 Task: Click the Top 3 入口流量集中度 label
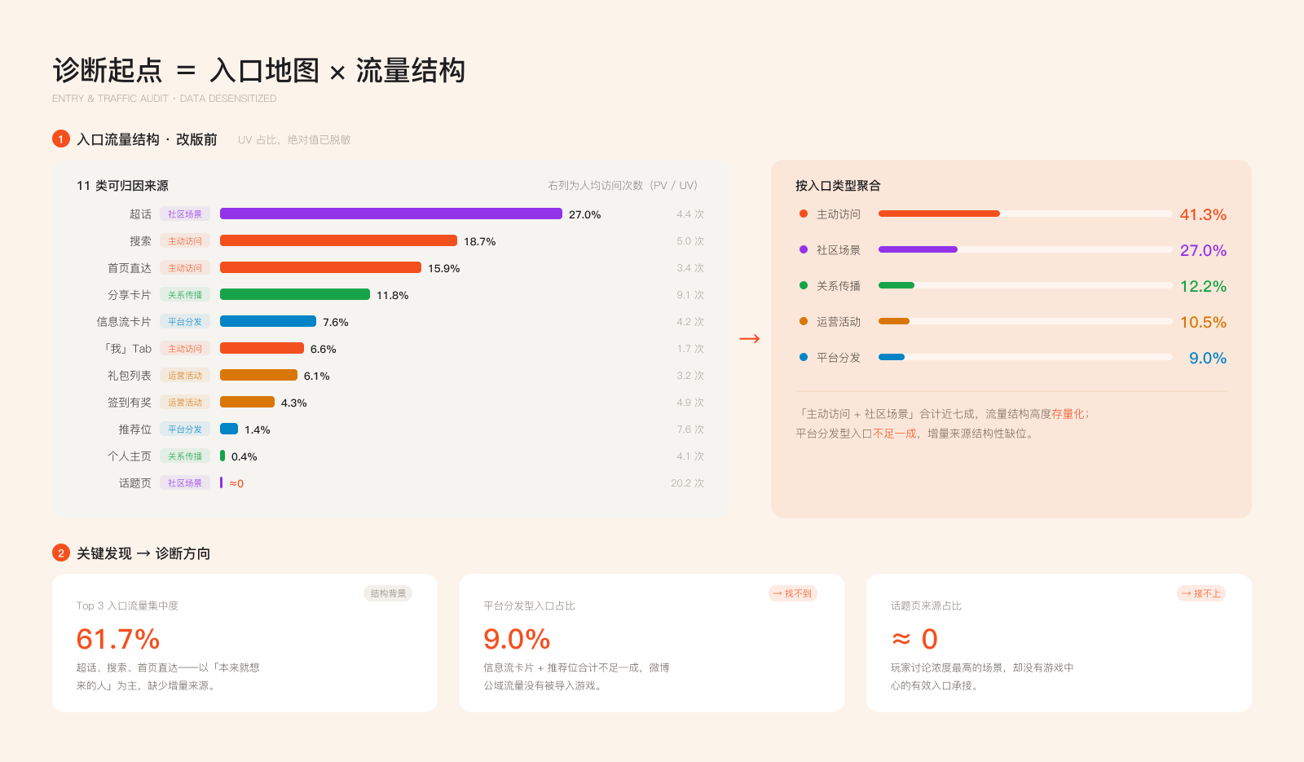tap(127, 606)
